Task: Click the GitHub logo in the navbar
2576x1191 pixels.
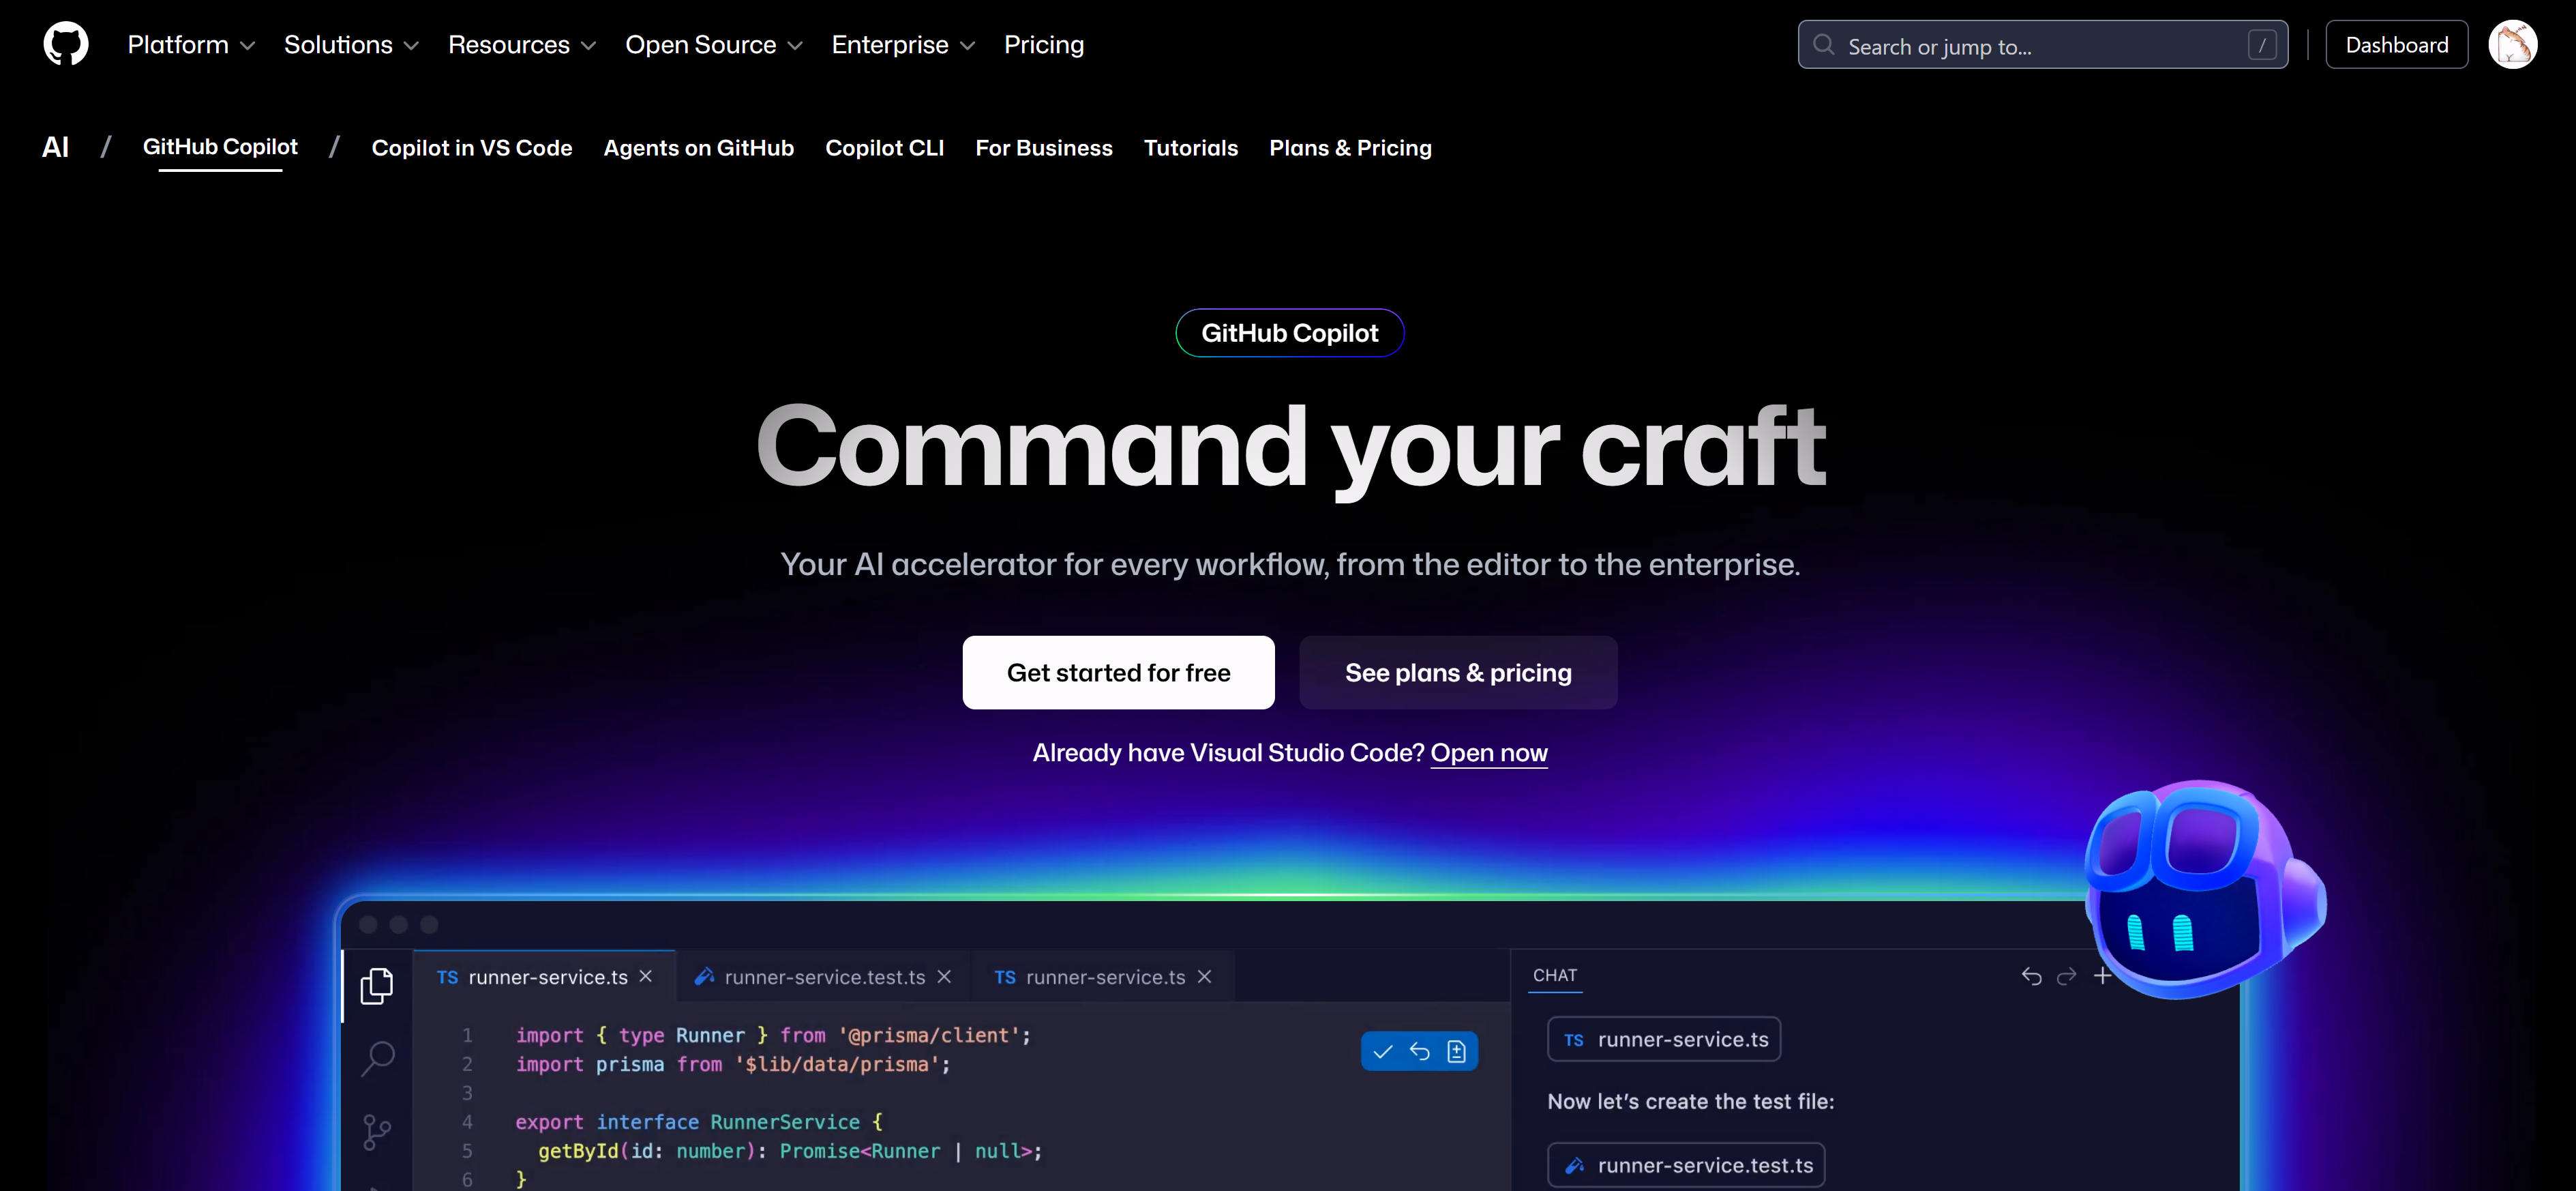Action: [x=65, y=43]
